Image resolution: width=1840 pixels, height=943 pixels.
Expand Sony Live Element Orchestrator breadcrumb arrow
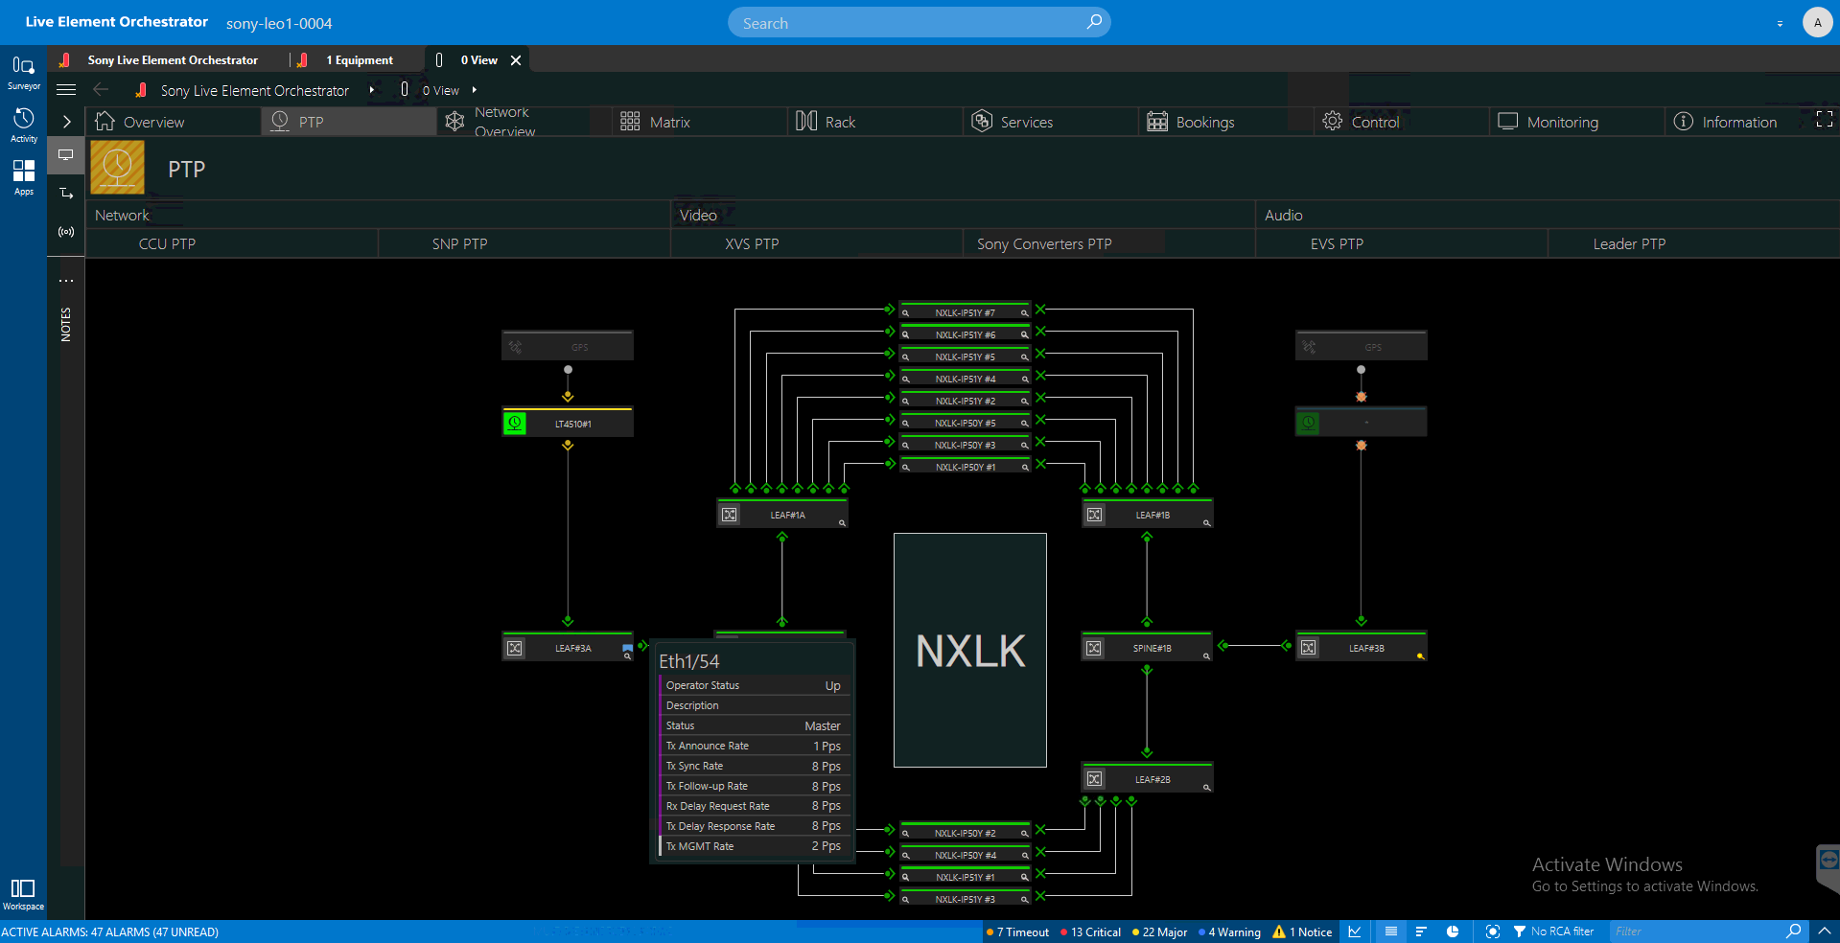[x=372, y=90]
